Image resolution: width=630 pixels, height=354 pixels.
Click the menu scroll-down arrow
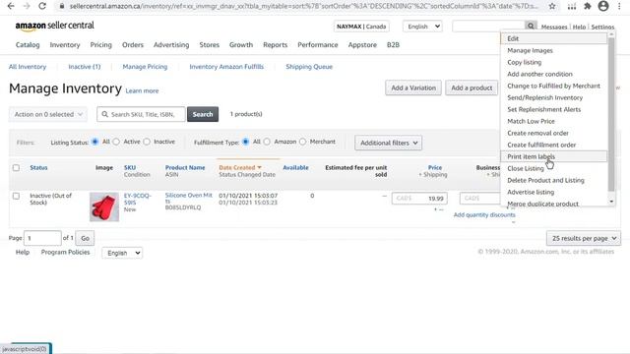pos(611,202)
